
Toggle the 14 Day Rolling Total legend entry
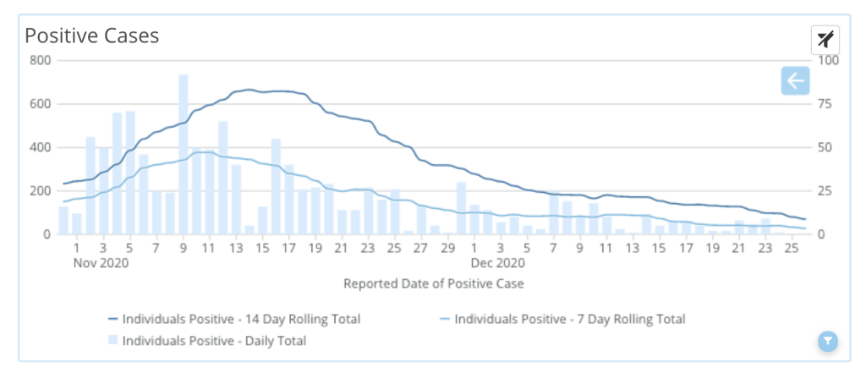point(241,319)
